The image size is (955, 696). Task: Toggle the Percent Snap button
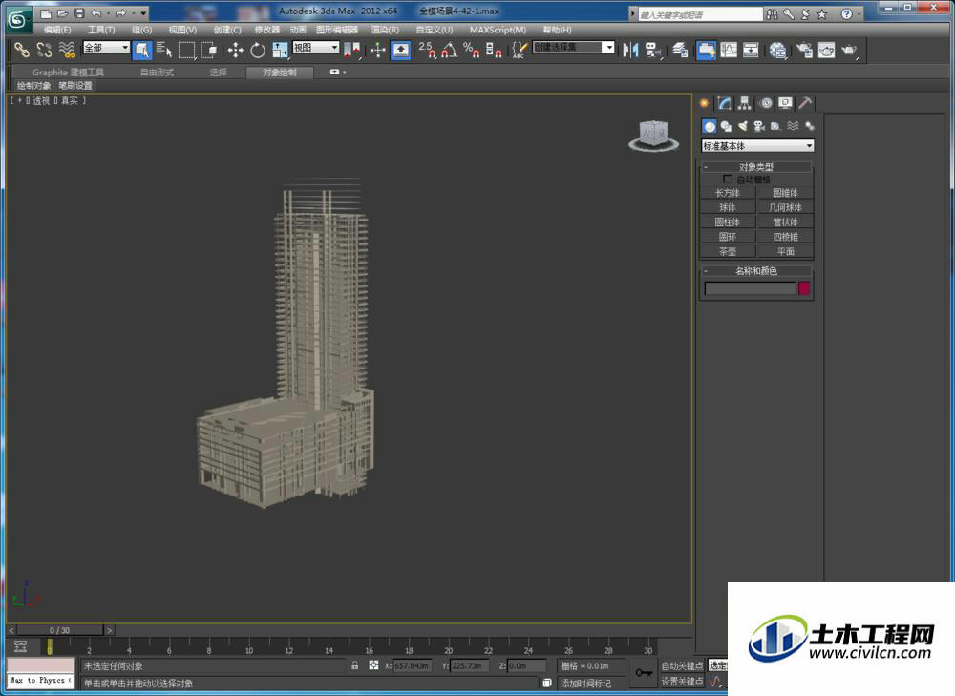(472, 50)
